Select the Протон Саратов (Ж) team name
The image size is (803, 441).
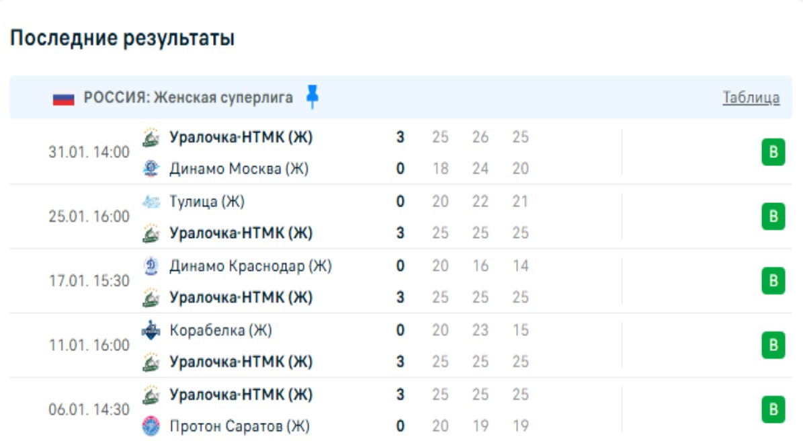tap(239, 426)
